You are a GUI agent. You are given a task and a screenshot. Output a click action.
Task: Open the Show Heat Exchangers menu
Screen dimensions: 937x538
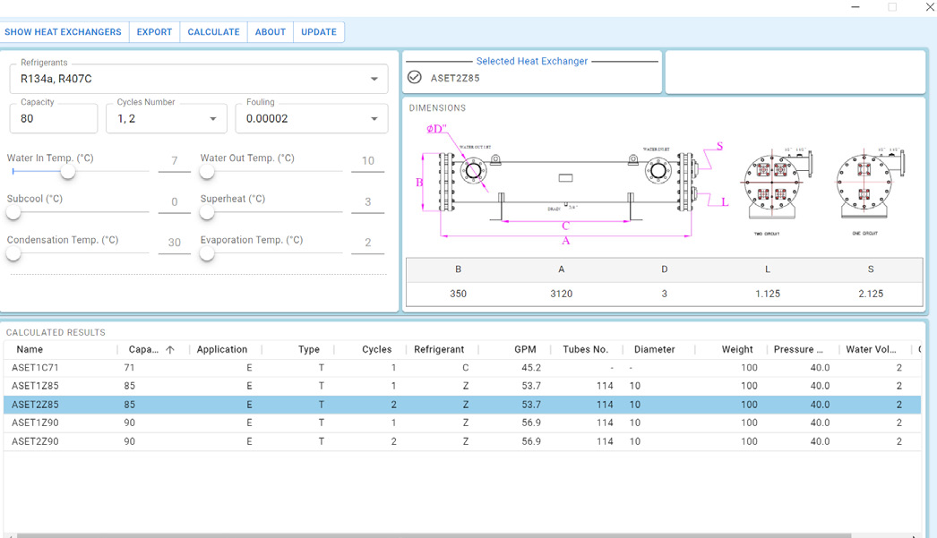click(x=63, y=32)
